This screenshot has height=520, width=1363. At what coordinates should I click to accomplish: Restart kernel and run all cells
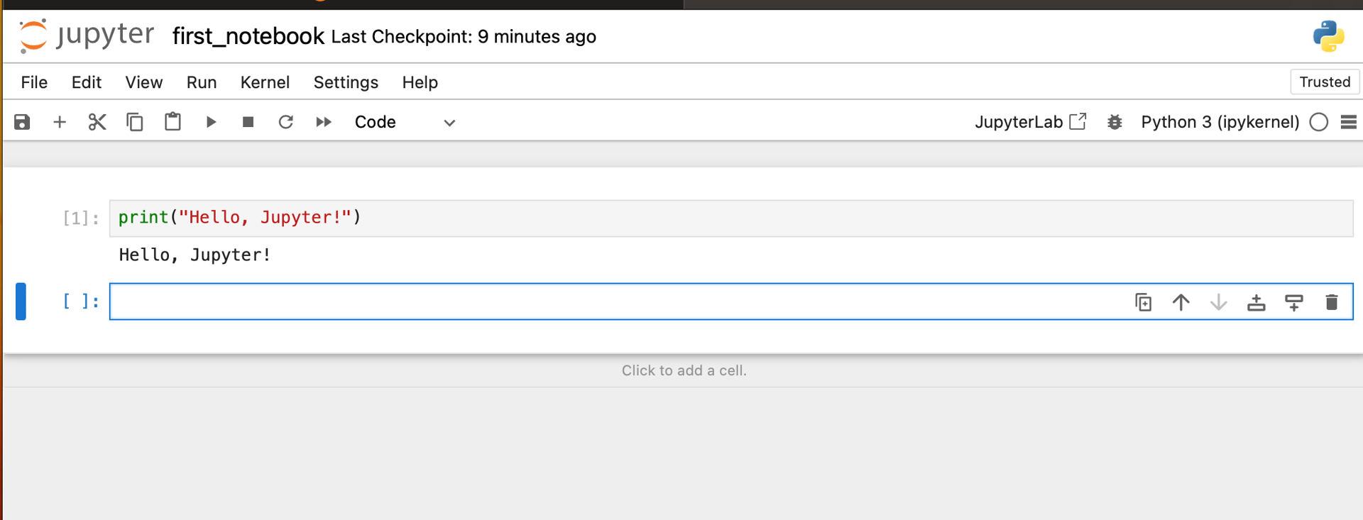point(324,122)
